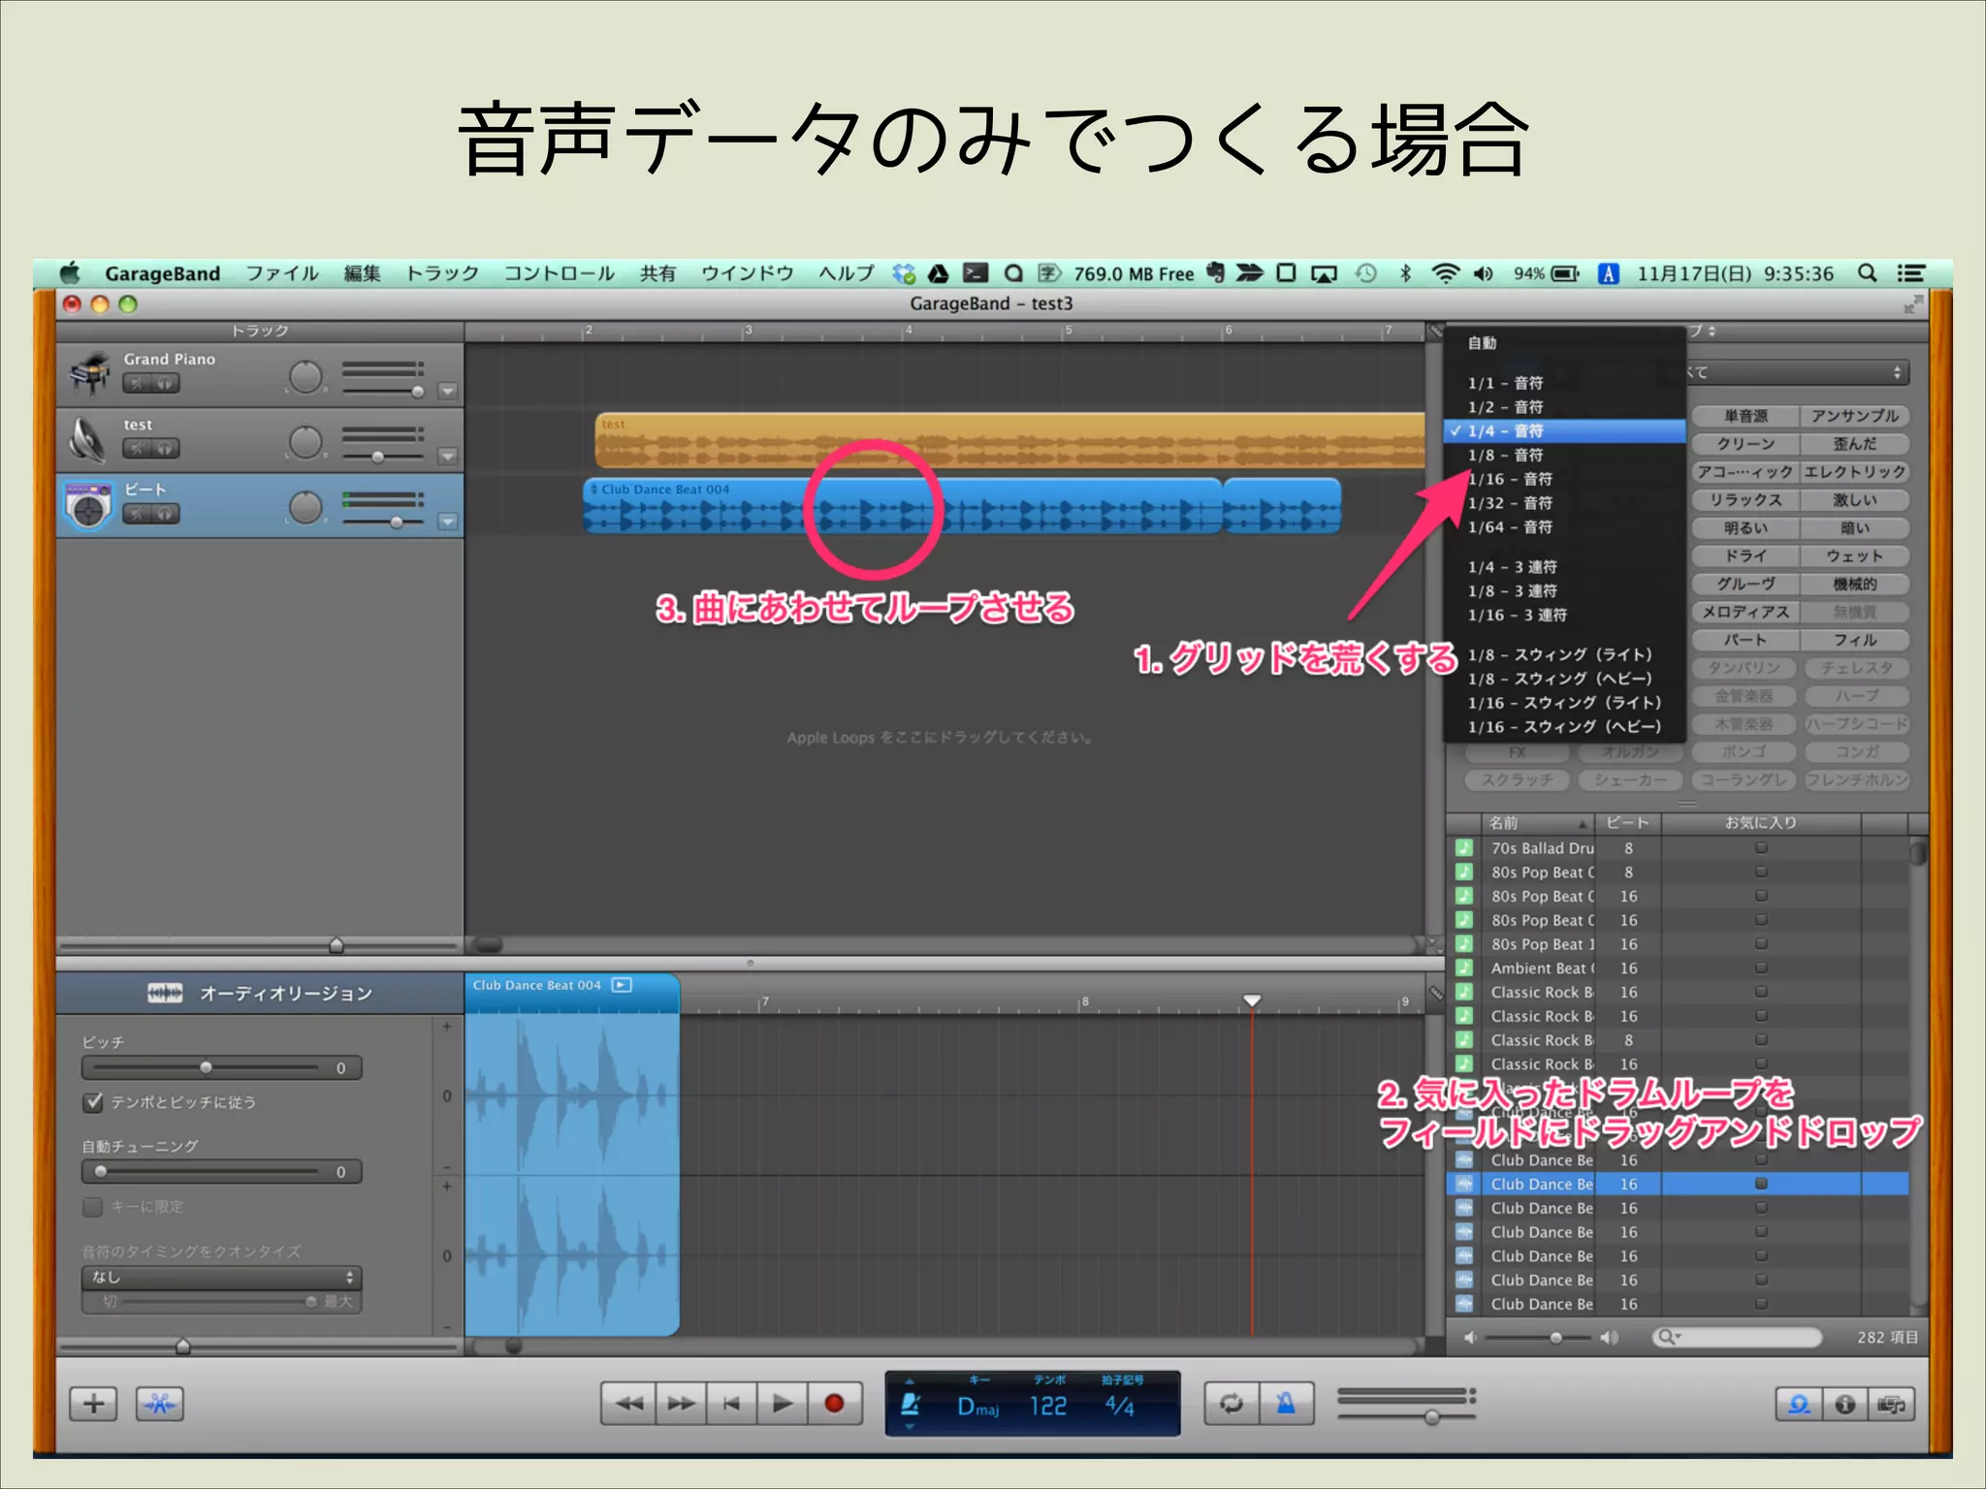The width and height of the screenshot is (1986, 1489).
Task: Open the 共有 menu
Action: click(x=657, y=274)
